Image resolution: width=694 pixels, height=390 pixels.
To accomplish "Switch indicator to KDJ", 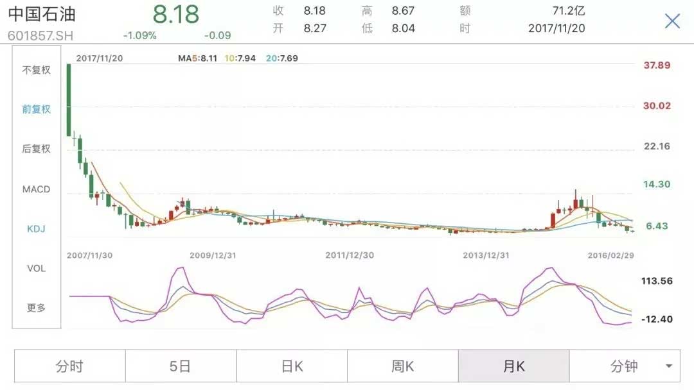I will click(x=36, y=229).
